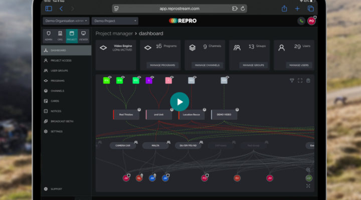Open the PO profile avatar in the header
The width and height of the screenshot is (361, 200).
(311, 21)
